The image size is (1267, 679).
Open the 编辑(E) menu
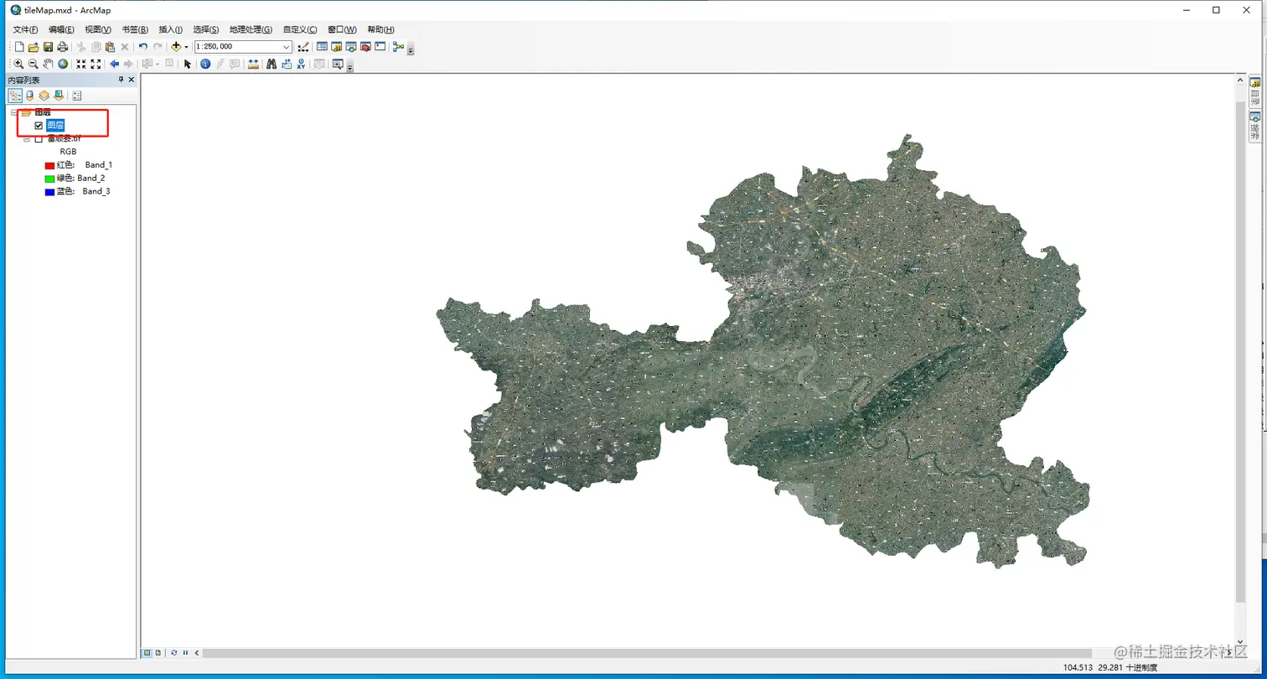pos(61,29)
